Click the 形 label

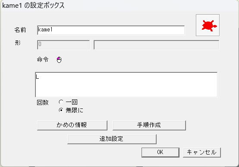point(18,43)
